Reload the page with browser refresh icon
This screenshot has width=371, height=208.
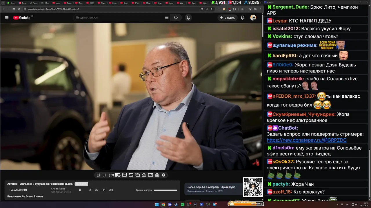[14, 9]
